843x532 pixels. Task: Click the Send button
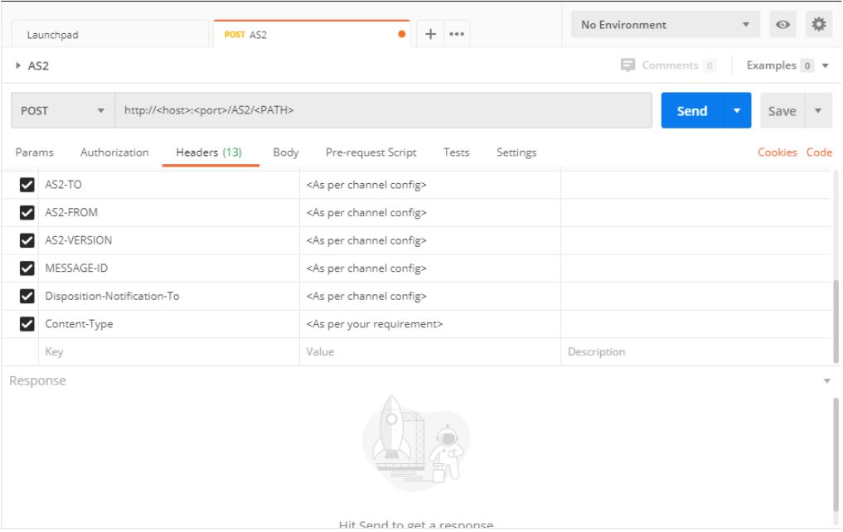(x=691, y=111)
